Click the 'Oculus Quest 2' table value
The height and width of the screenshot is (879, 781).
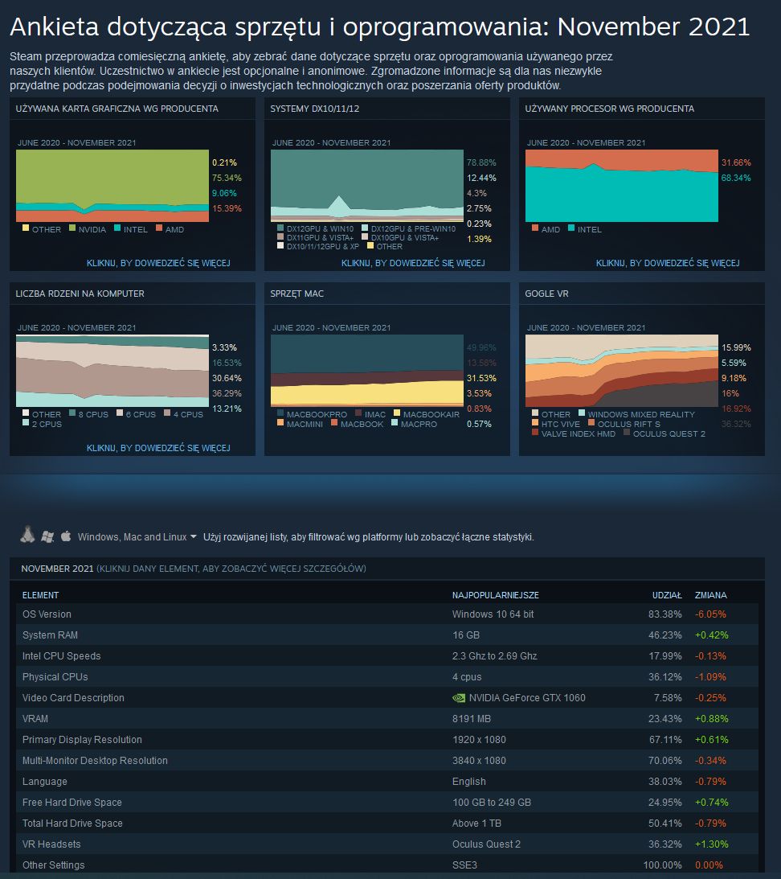486,844
